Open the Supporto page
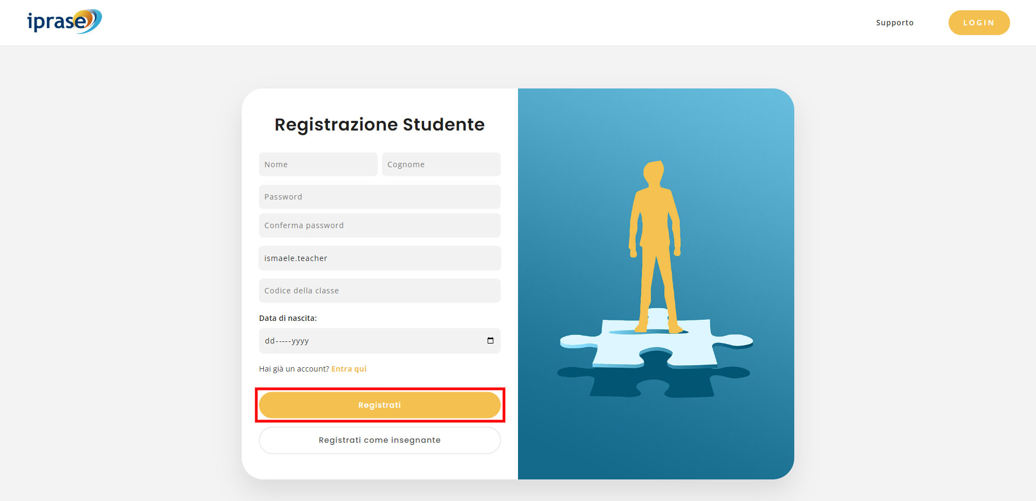This screenshot has width=1036, height=501. 894,23
